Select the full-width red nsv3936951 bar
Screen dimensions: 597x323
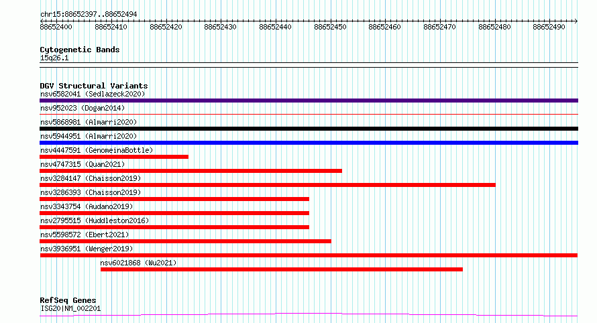pyautogui.click(x=309, y=255)
